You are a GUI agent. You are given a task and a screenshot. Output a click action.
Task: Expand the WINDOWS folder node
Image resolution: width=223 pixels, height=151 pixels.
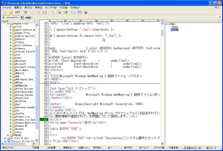click(x=8, y=135)
